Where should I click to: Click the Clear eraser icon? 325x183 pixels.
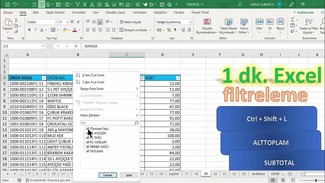(292, 31)
